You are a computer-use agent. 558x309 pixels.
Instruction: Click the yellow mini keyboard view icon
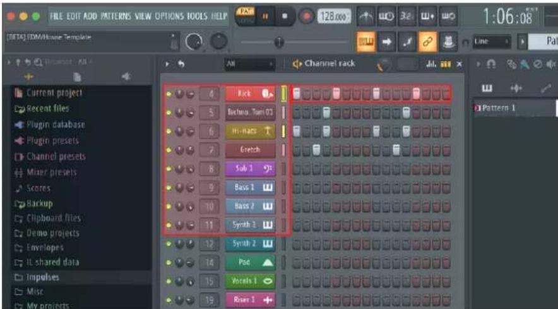[x=446, y=64]
